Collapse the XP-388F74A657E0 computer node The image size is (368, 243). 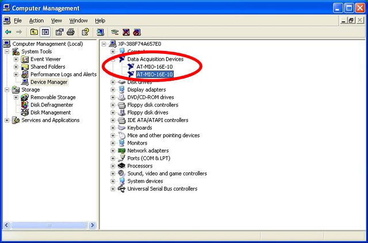pyautogui.click(x=104, y=44)
